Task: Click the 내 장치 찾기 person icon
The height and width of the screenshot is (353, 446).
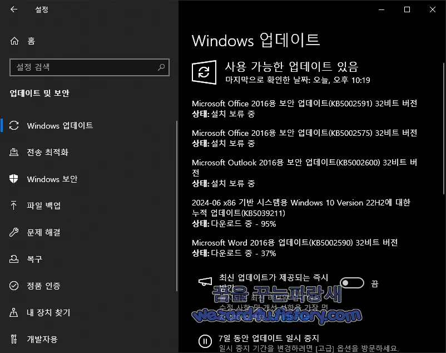Action: click(x=13, y=312)
